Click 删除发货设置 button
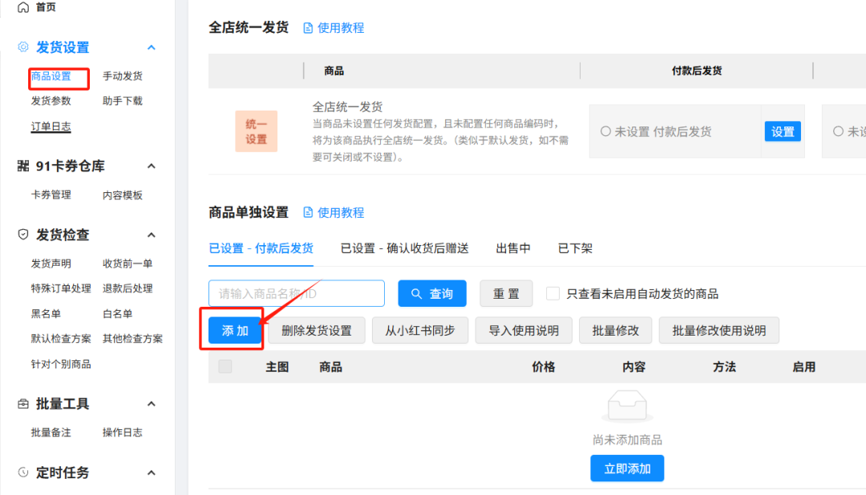Screen dimensions: 866x495 tap(317, 331)
